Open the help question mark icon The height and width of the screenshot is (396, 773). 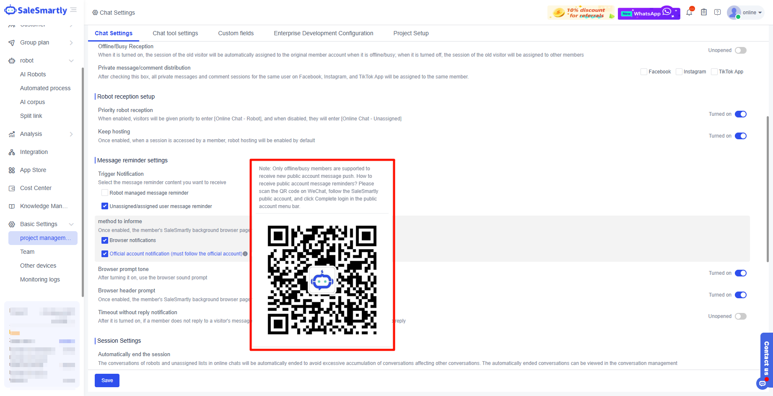click(718, 12)
